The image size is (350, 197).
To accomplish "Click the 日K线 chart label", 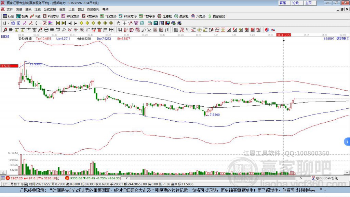I will [5, 36].
